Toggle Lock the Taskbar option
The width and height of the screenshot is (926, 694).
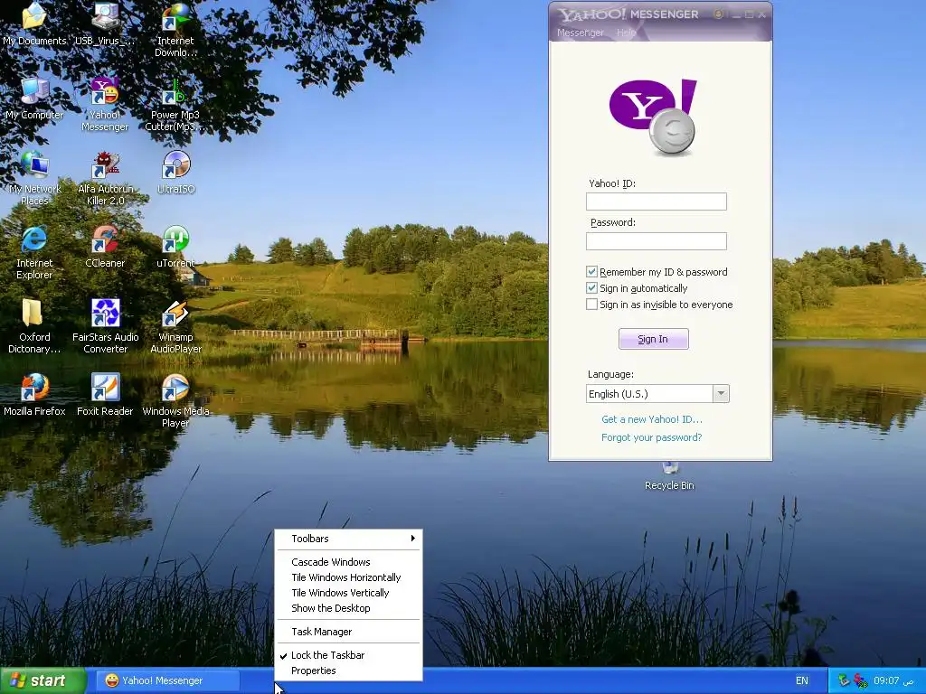click(348, 655)
